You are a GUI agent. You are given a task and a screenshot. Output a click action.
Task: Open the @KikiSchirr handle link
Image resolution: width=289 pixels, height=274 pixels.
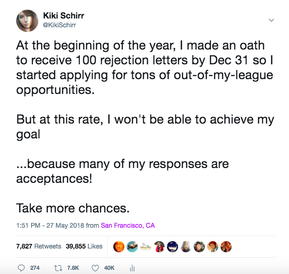pyautogui.click(x=59, y=25)
